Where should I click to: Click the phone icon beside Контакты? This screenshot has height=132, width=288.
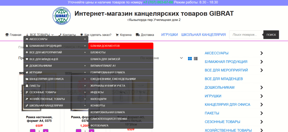click(x=60, y=35)
